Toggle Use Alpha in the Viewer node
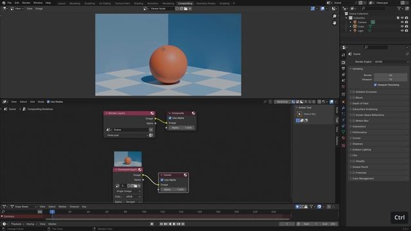Image resolution: width=411 pixels, height=231 pixels. (162, 180)
